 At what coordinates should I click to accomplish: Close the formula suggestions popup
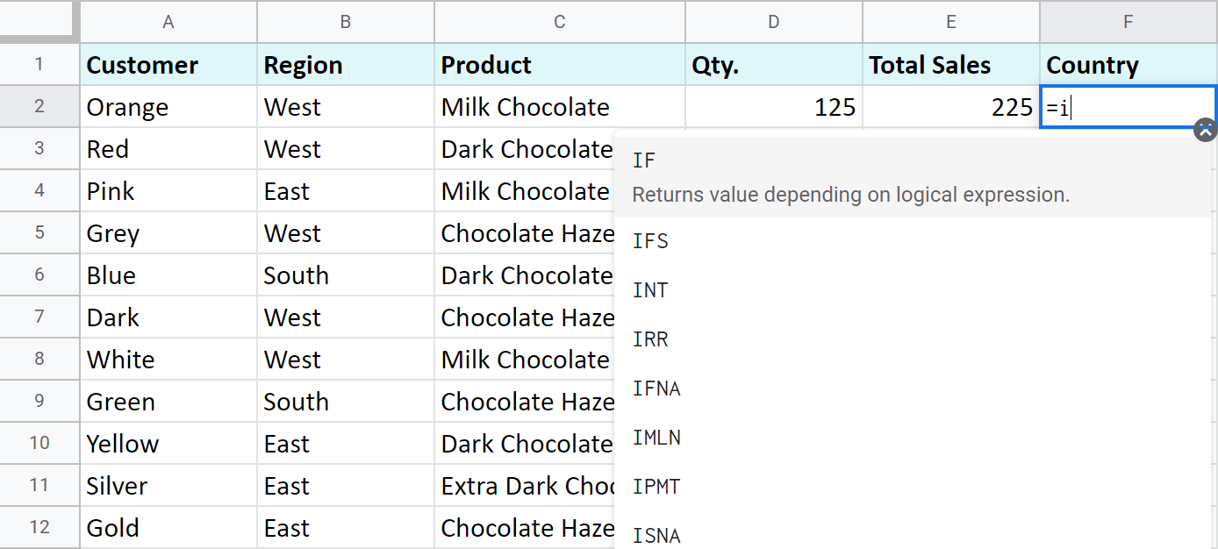1206,130
